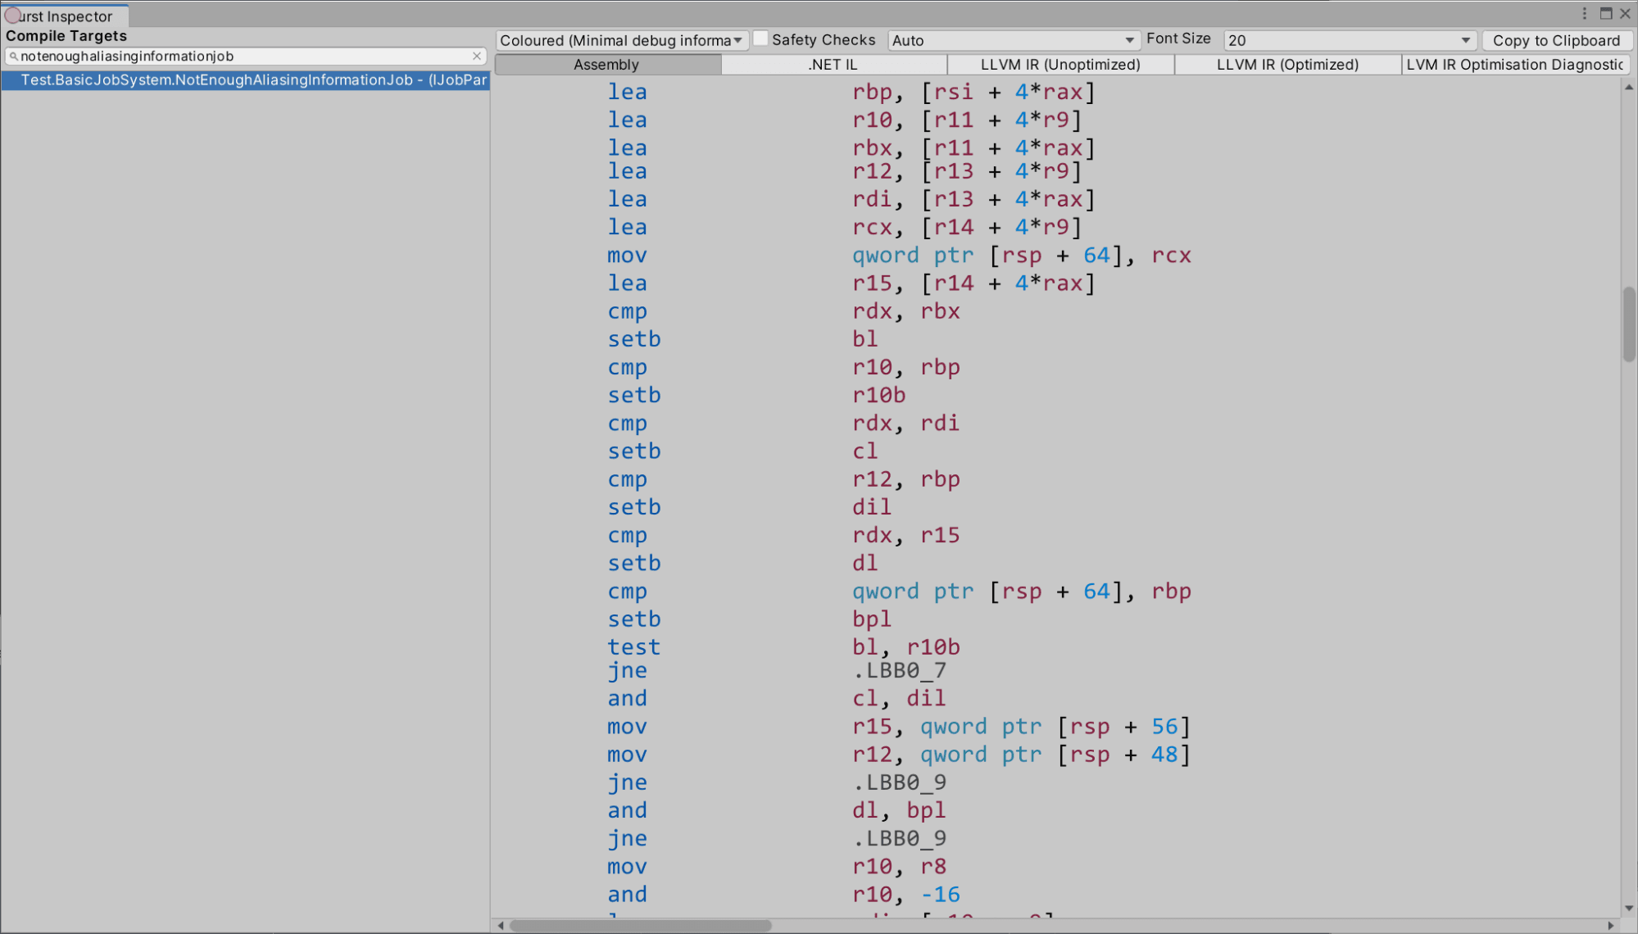Close the Burst Inspector window

[1625, 14]
